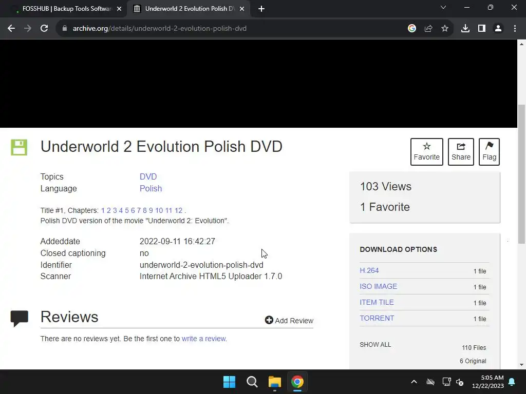Open the notification bell in the taskbar

[x=512, y=382]
